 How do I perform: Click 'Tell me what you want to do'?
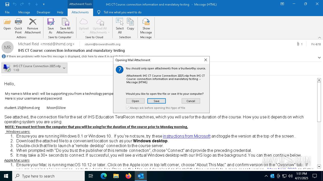(x=122, y=12)
